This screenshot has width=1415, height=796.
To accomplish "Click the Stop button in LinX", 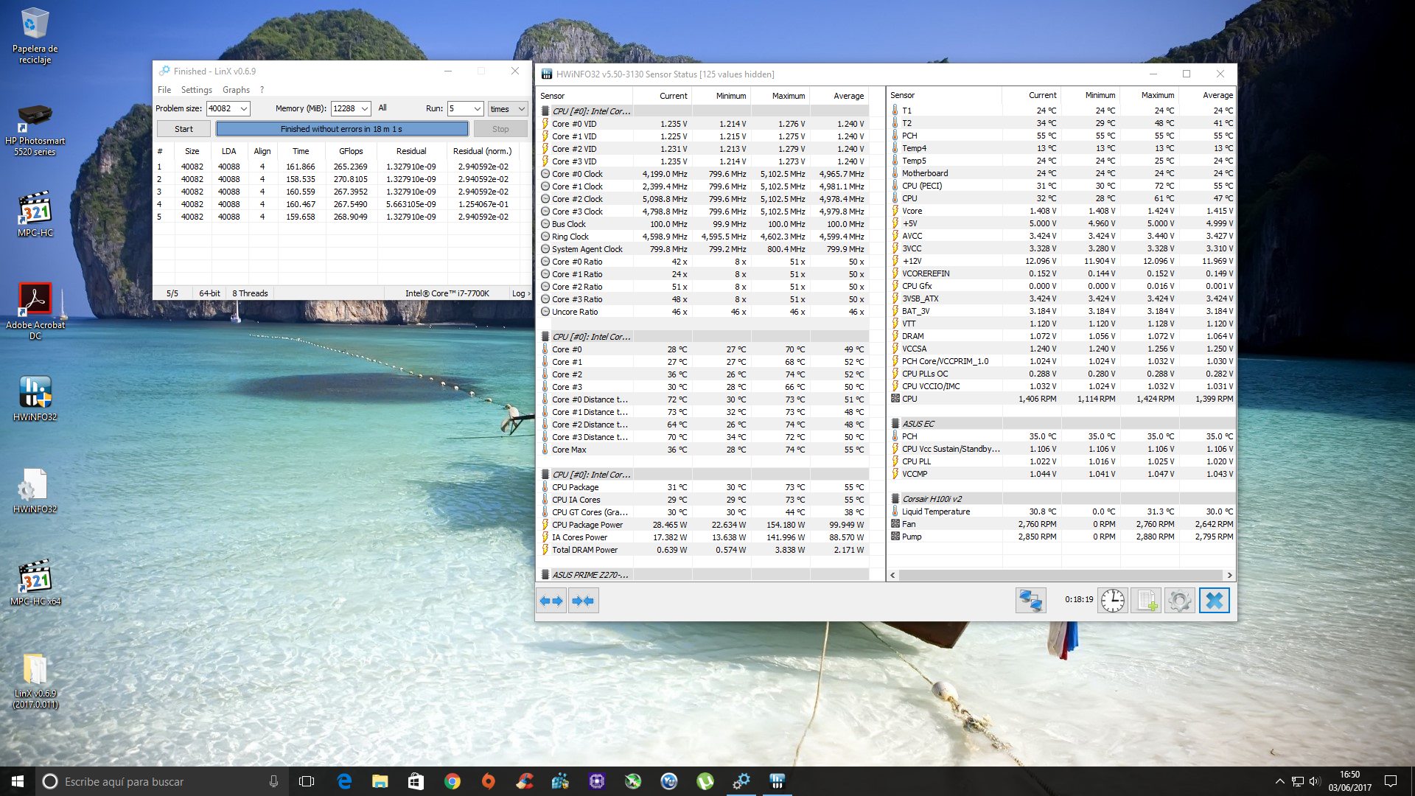I will [x=500, y=129].
